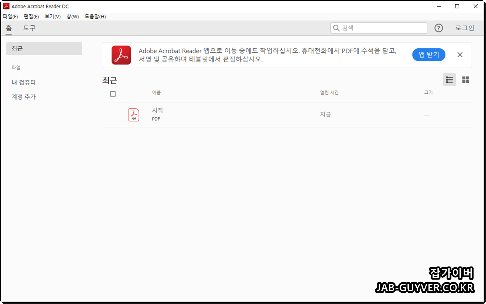Click the Adobe Acrobat title bar icon
Screen dimensions: 486x304
pos(6,6)
